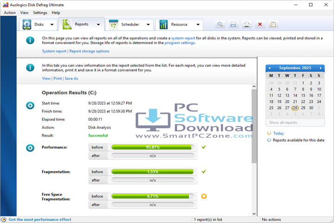
Task: Go to previous month in calendar
Action: pyautogui.click(x=270, y=68)
